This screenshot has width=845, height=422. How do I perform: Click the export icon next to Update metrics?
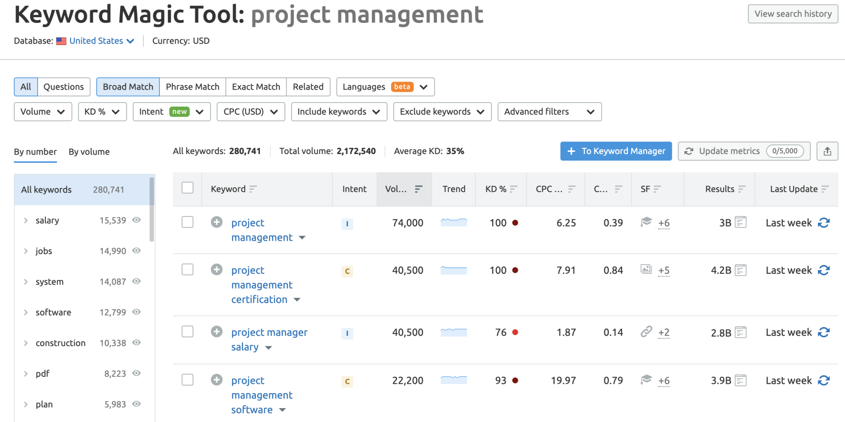coord(827,151)
